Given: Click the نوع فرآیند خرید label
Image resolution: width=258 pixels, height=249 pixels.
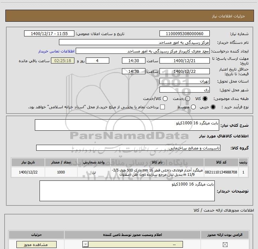Looking at the screenshot, I should 235,107.
